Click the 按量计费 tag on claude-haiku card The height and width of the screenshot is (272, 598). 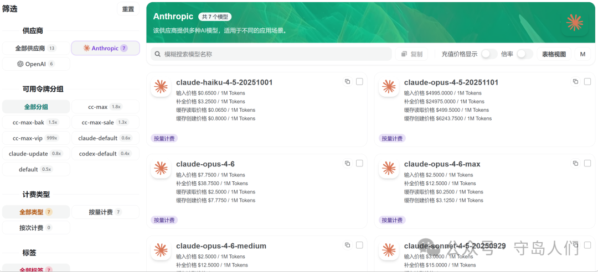[x=164, y=138]
